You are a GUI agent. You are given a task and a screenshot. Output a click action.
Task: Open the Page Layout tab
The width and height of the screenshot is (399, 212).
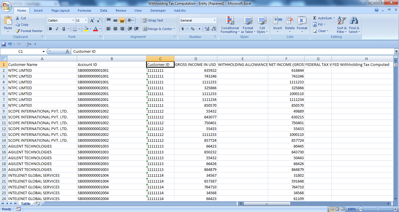(x=60, y=10)
